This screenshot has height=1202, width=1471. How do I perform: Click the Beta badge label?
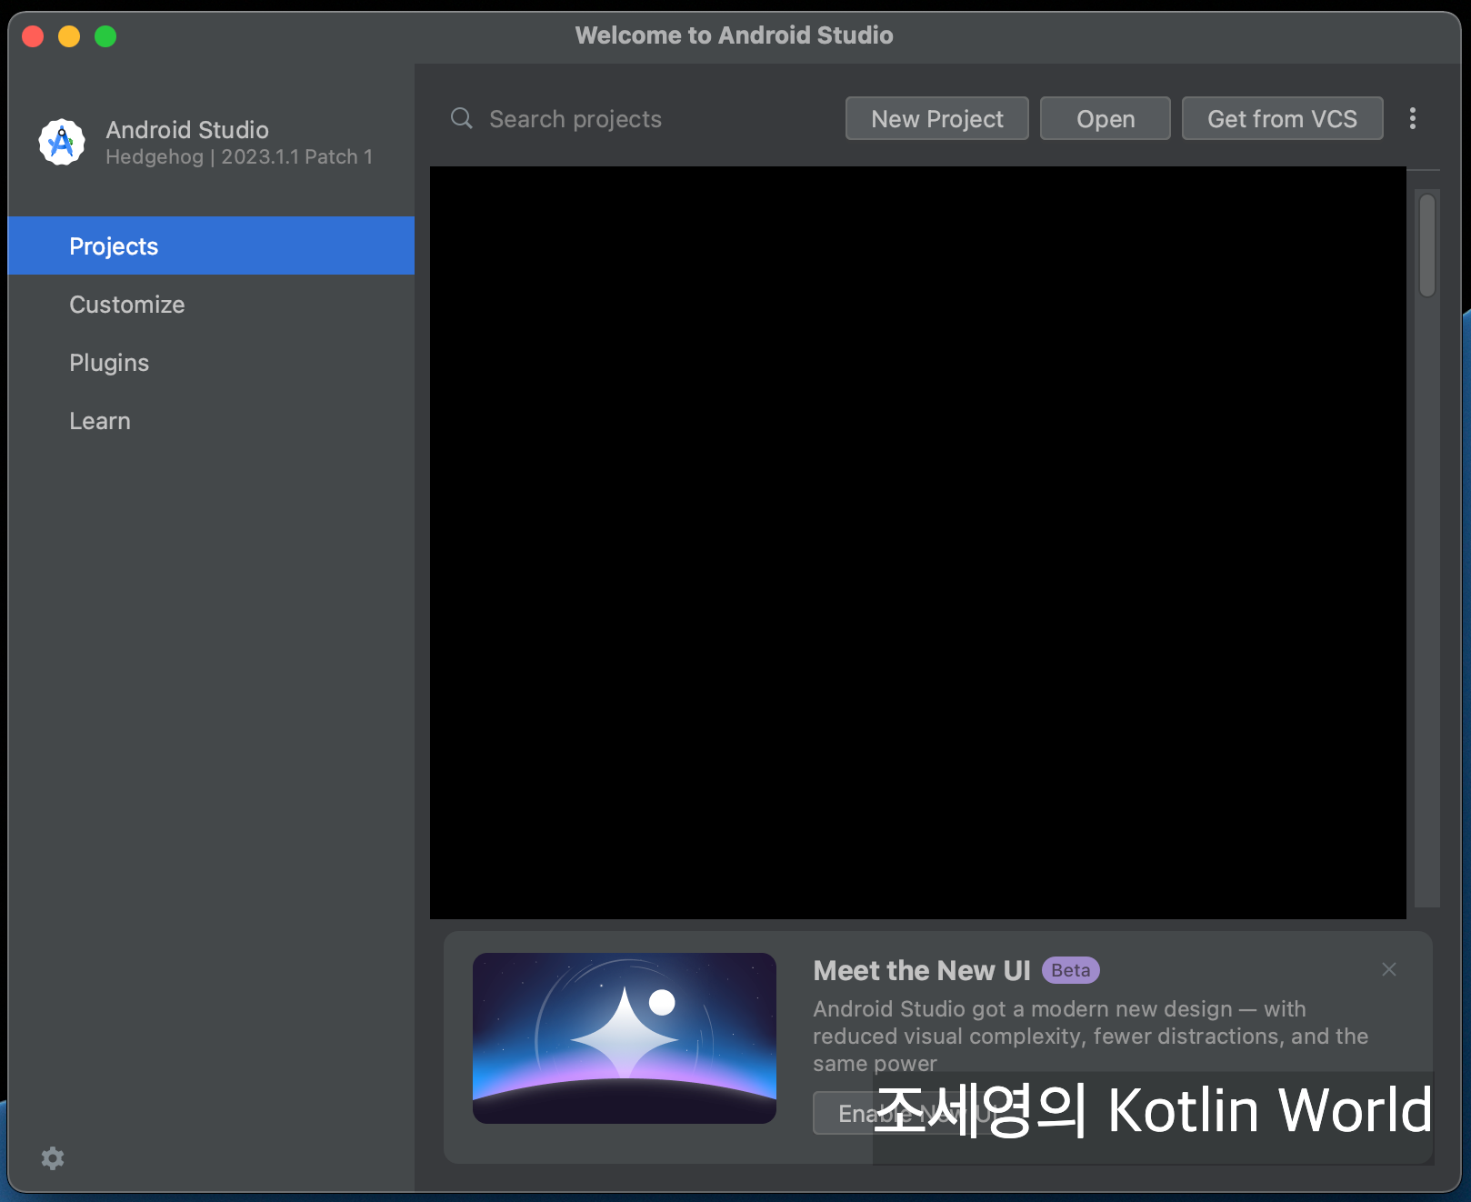click(x=1070, y=970)
